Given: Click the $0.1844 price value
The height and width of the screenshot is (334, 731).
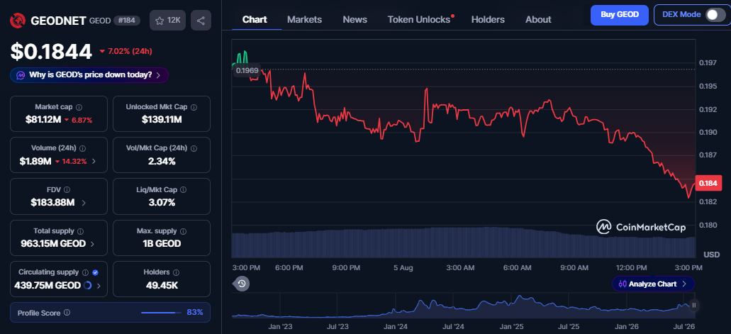Looking at the screenshot, I should (x=51, y=52).
